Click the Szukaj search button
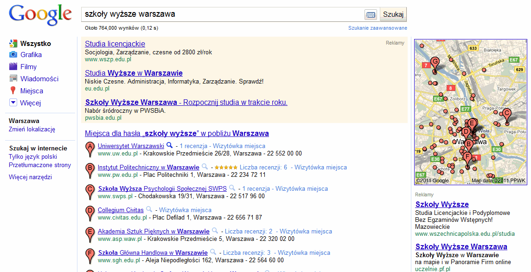 (393, 14)
